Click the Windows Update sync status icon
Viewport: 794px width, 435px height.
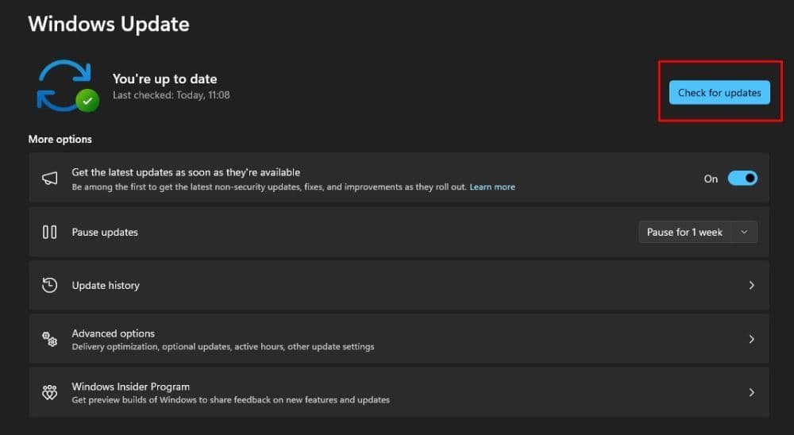67,86
